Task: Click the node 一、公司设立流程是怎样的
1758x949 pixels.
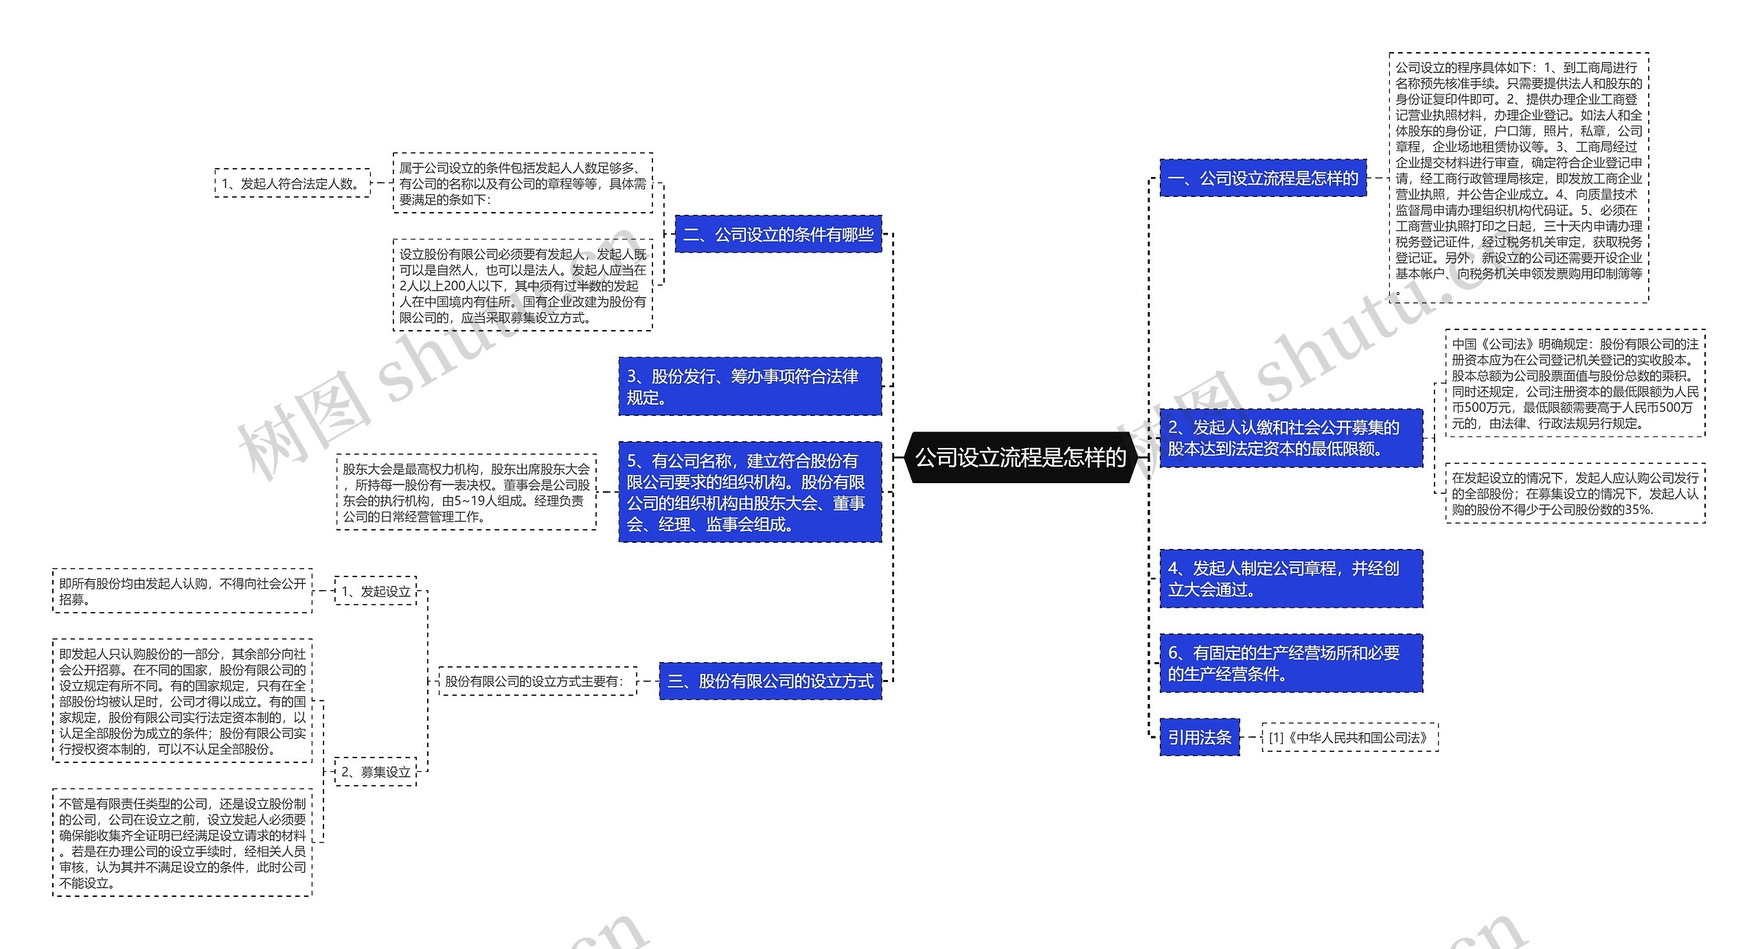Action: tap(1263, 178)
